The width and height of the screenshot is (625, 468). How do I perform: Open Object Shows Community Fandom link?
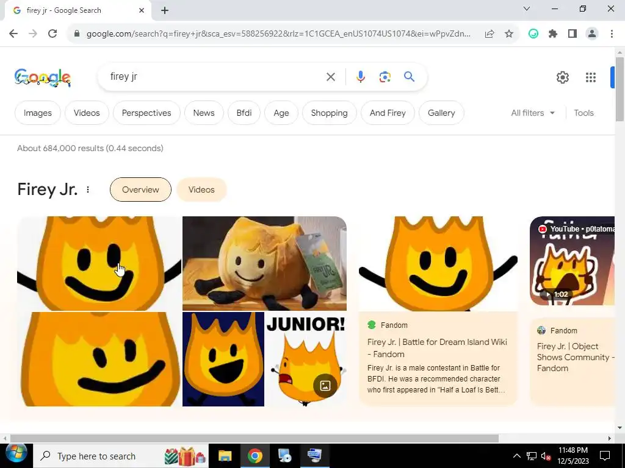(x=576, y=357)
